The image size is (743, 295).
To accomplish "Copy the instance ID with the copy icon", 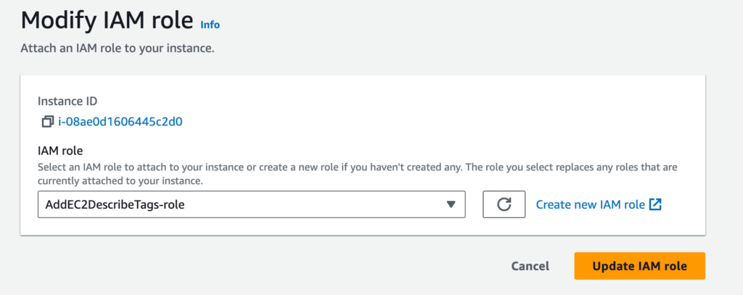I will (47, 122).
